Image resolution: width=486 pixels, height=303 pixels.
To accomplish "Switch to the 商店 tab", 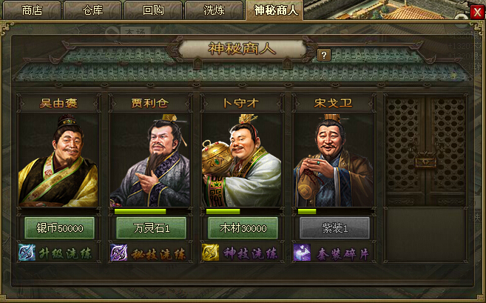I will point(32,10).
